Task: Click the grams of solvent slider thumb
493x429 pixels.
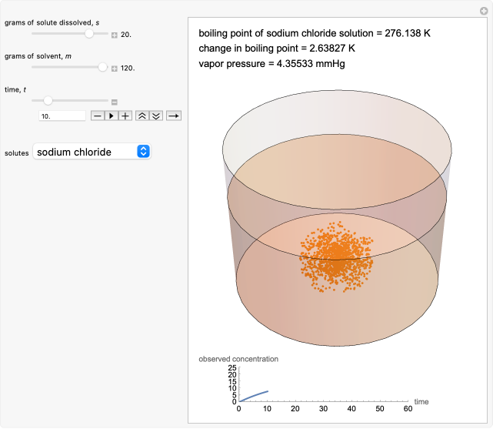Action: pyautogui.click(x=103, y=68)
